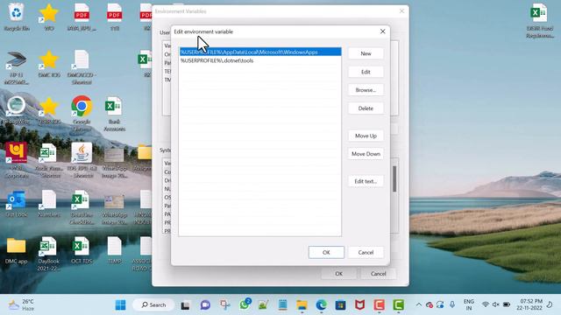Open File Explorer from the taskbar
Image resolution: width=561 pixels, height=315 pixels.
[x=302, y=305]
